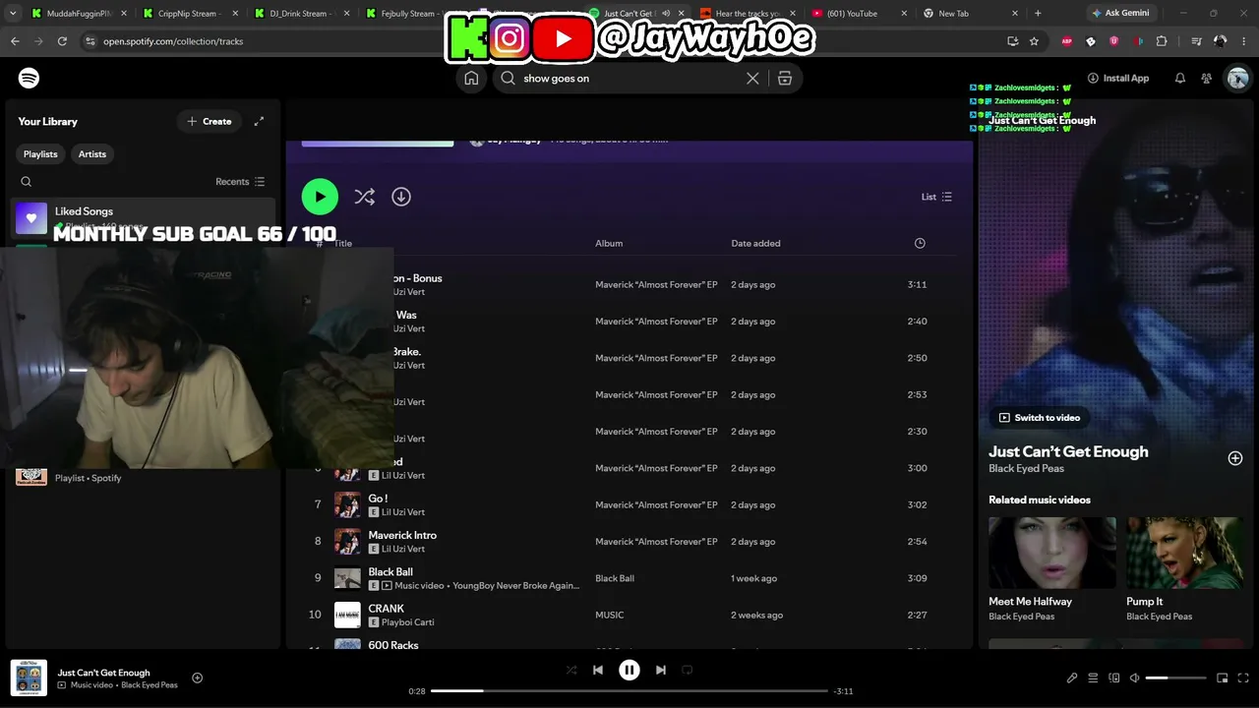Open the lyrics microphone icon
This screenshot has width=1259, height=708.
tap(1072, 678)
